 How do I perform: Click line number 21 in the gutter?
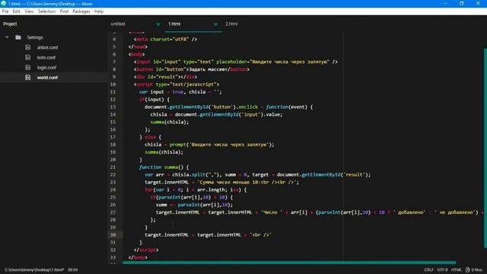click(113, 167)
